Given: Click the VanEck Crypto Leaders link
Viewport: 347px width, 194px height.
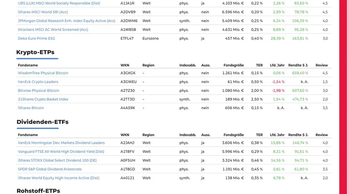Looking at the screenshot, I should 38,82.
